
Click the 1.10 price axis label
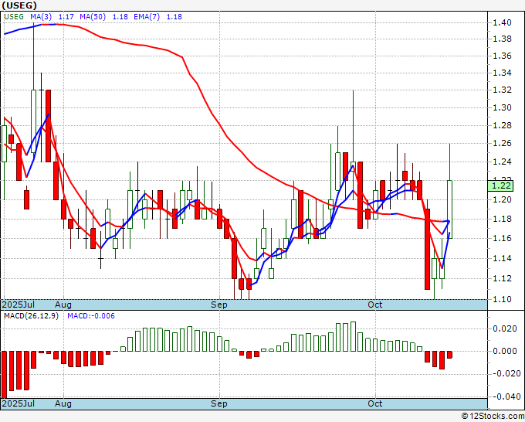pos(501,299)
